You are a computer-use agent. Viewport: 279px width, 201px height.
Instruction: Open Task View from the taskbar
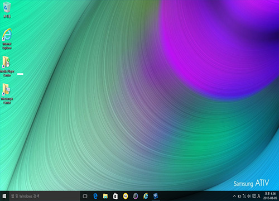pos(85,196)
